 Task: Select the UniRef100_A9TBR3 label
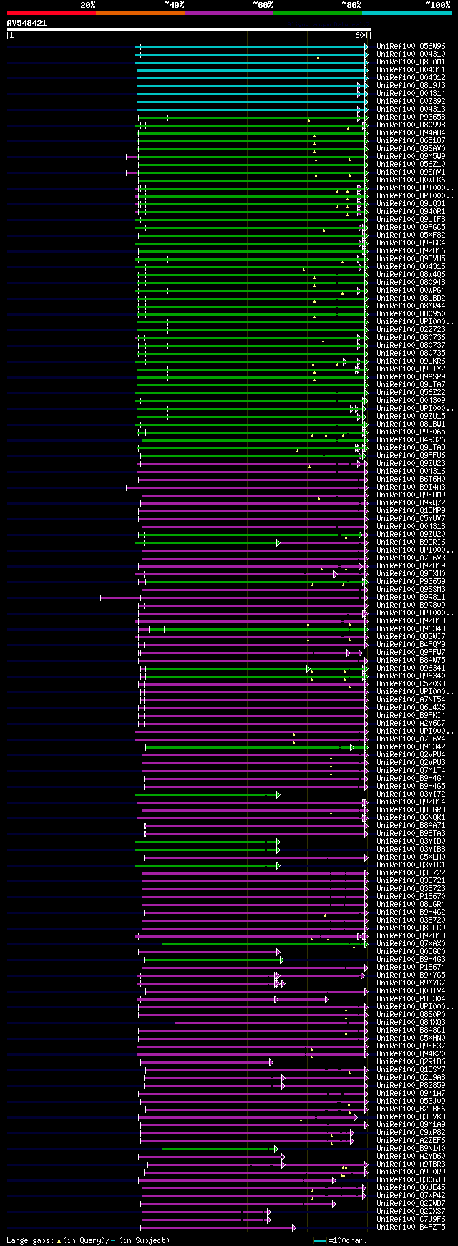(411, 1164)
